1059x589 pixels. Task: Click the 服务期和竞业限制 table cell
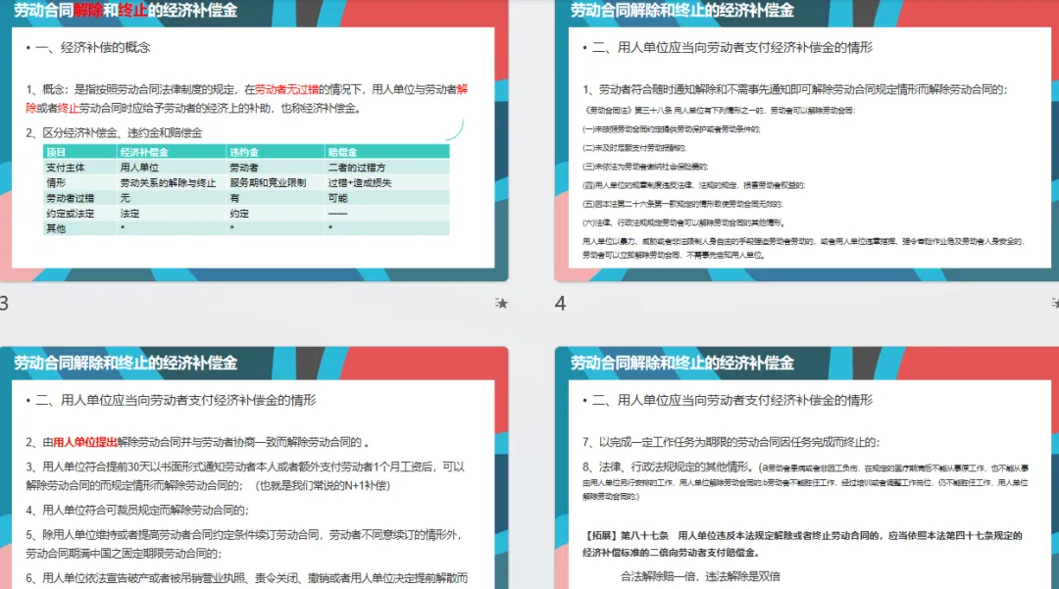[276, 183]
